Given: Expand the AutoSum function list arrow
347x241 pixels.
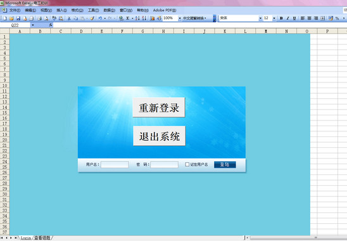Looking at the screenshot, I should 132,18.
